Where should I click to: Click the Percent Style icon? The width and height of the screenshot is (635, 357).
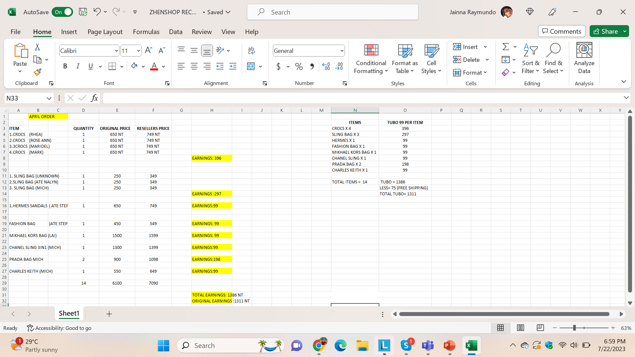[x=299, y=66]
